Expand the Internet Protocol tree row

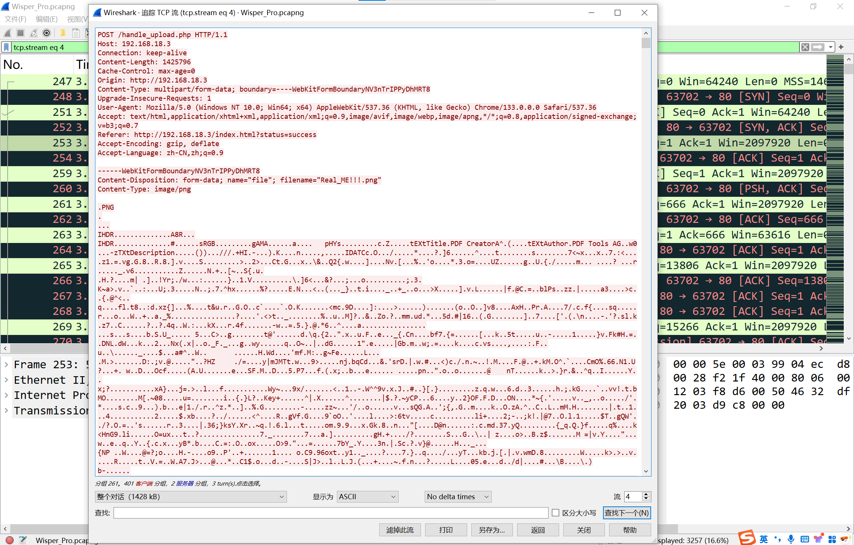[x=6, y=395]
